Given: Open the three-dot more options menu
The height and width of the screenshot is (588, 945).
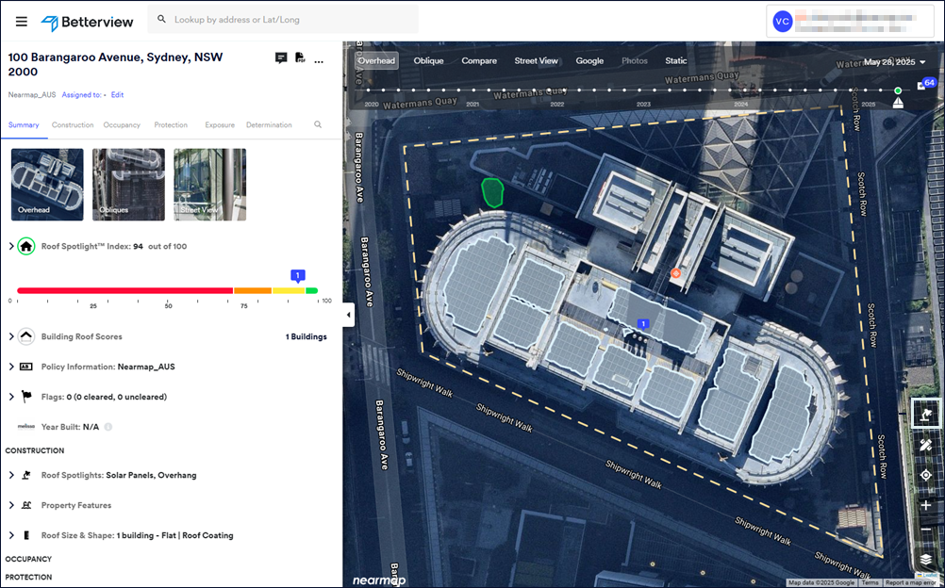Looking at the screenshot, I should point(319,61).
